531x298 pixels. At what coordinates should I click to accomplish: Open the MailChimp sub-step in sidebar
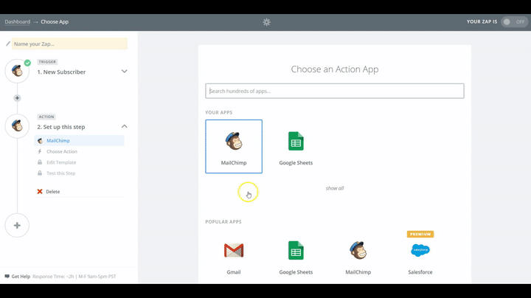click(x=58, y=140)
